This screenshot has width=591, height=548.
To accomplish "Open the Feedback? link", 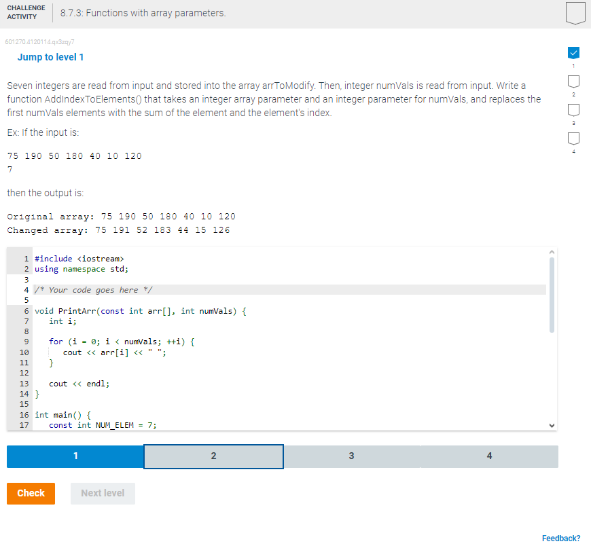I will pos(563,537).
